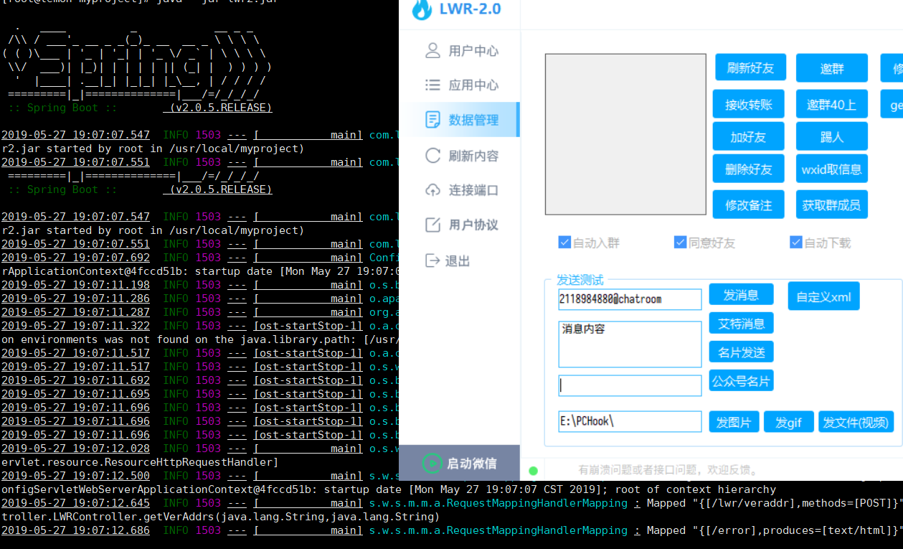This screenshot has width=903, height=549.
Task: Click the 自定义xml button
Action: tap(823, 296)
